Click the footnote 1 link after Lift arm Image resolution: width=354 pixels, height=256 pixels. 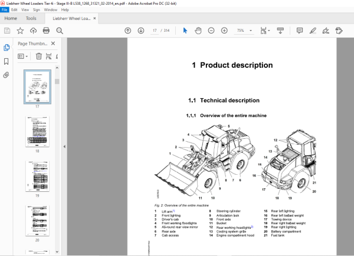pyautogui.click(x=174, y=211)
